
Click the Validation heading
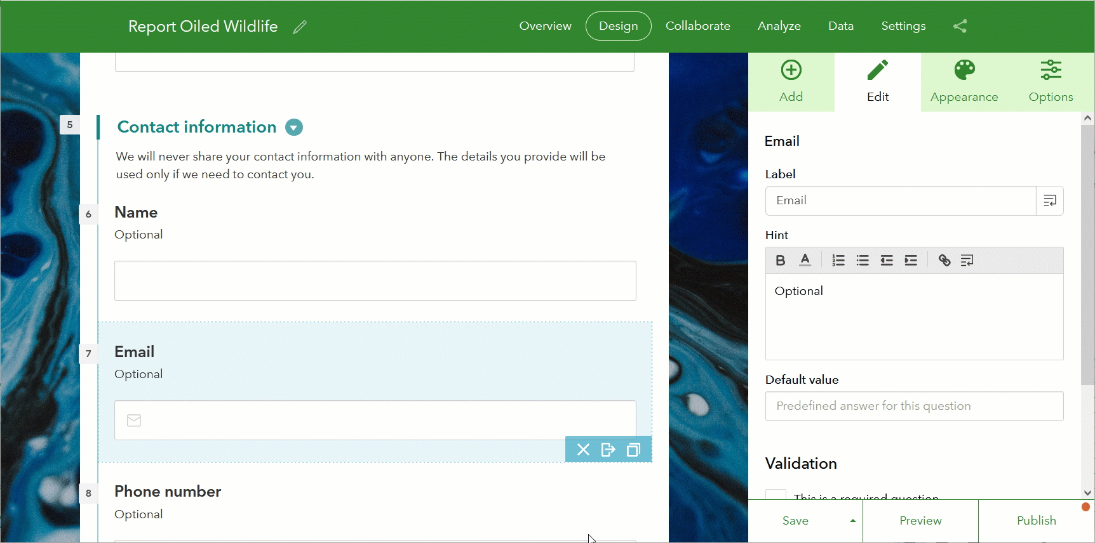click(x=801, y=464)
